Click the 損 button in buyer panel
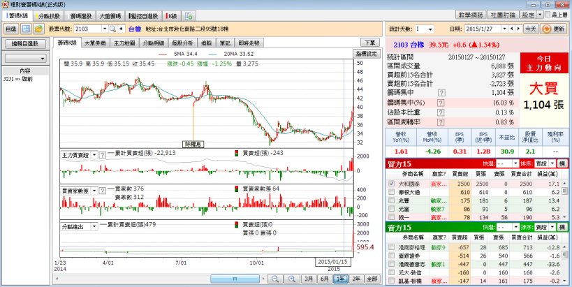 (x=562, y=163)
